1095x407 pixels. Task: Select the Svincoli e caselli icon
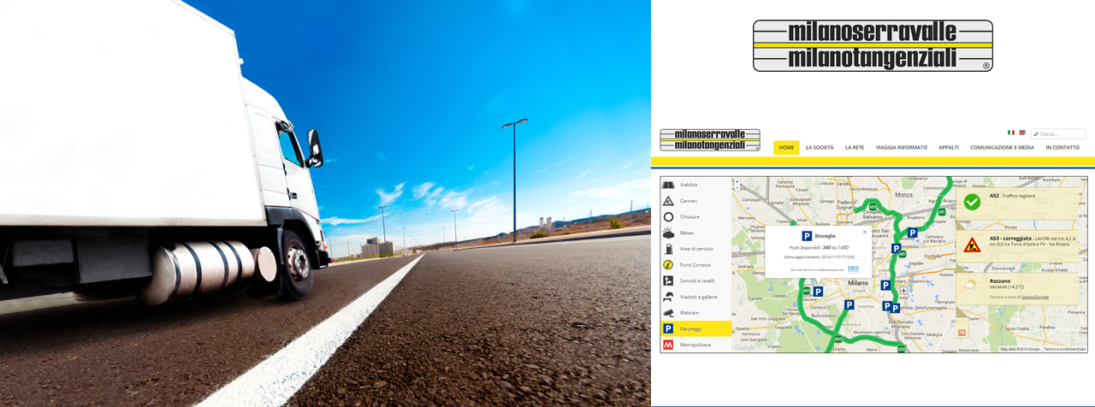point(668,280)
